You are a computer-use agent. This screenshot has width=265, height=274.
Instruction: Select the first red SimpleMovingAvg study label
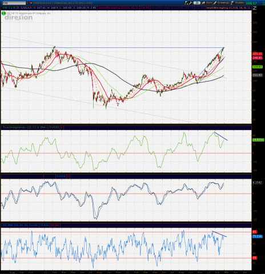118,8
